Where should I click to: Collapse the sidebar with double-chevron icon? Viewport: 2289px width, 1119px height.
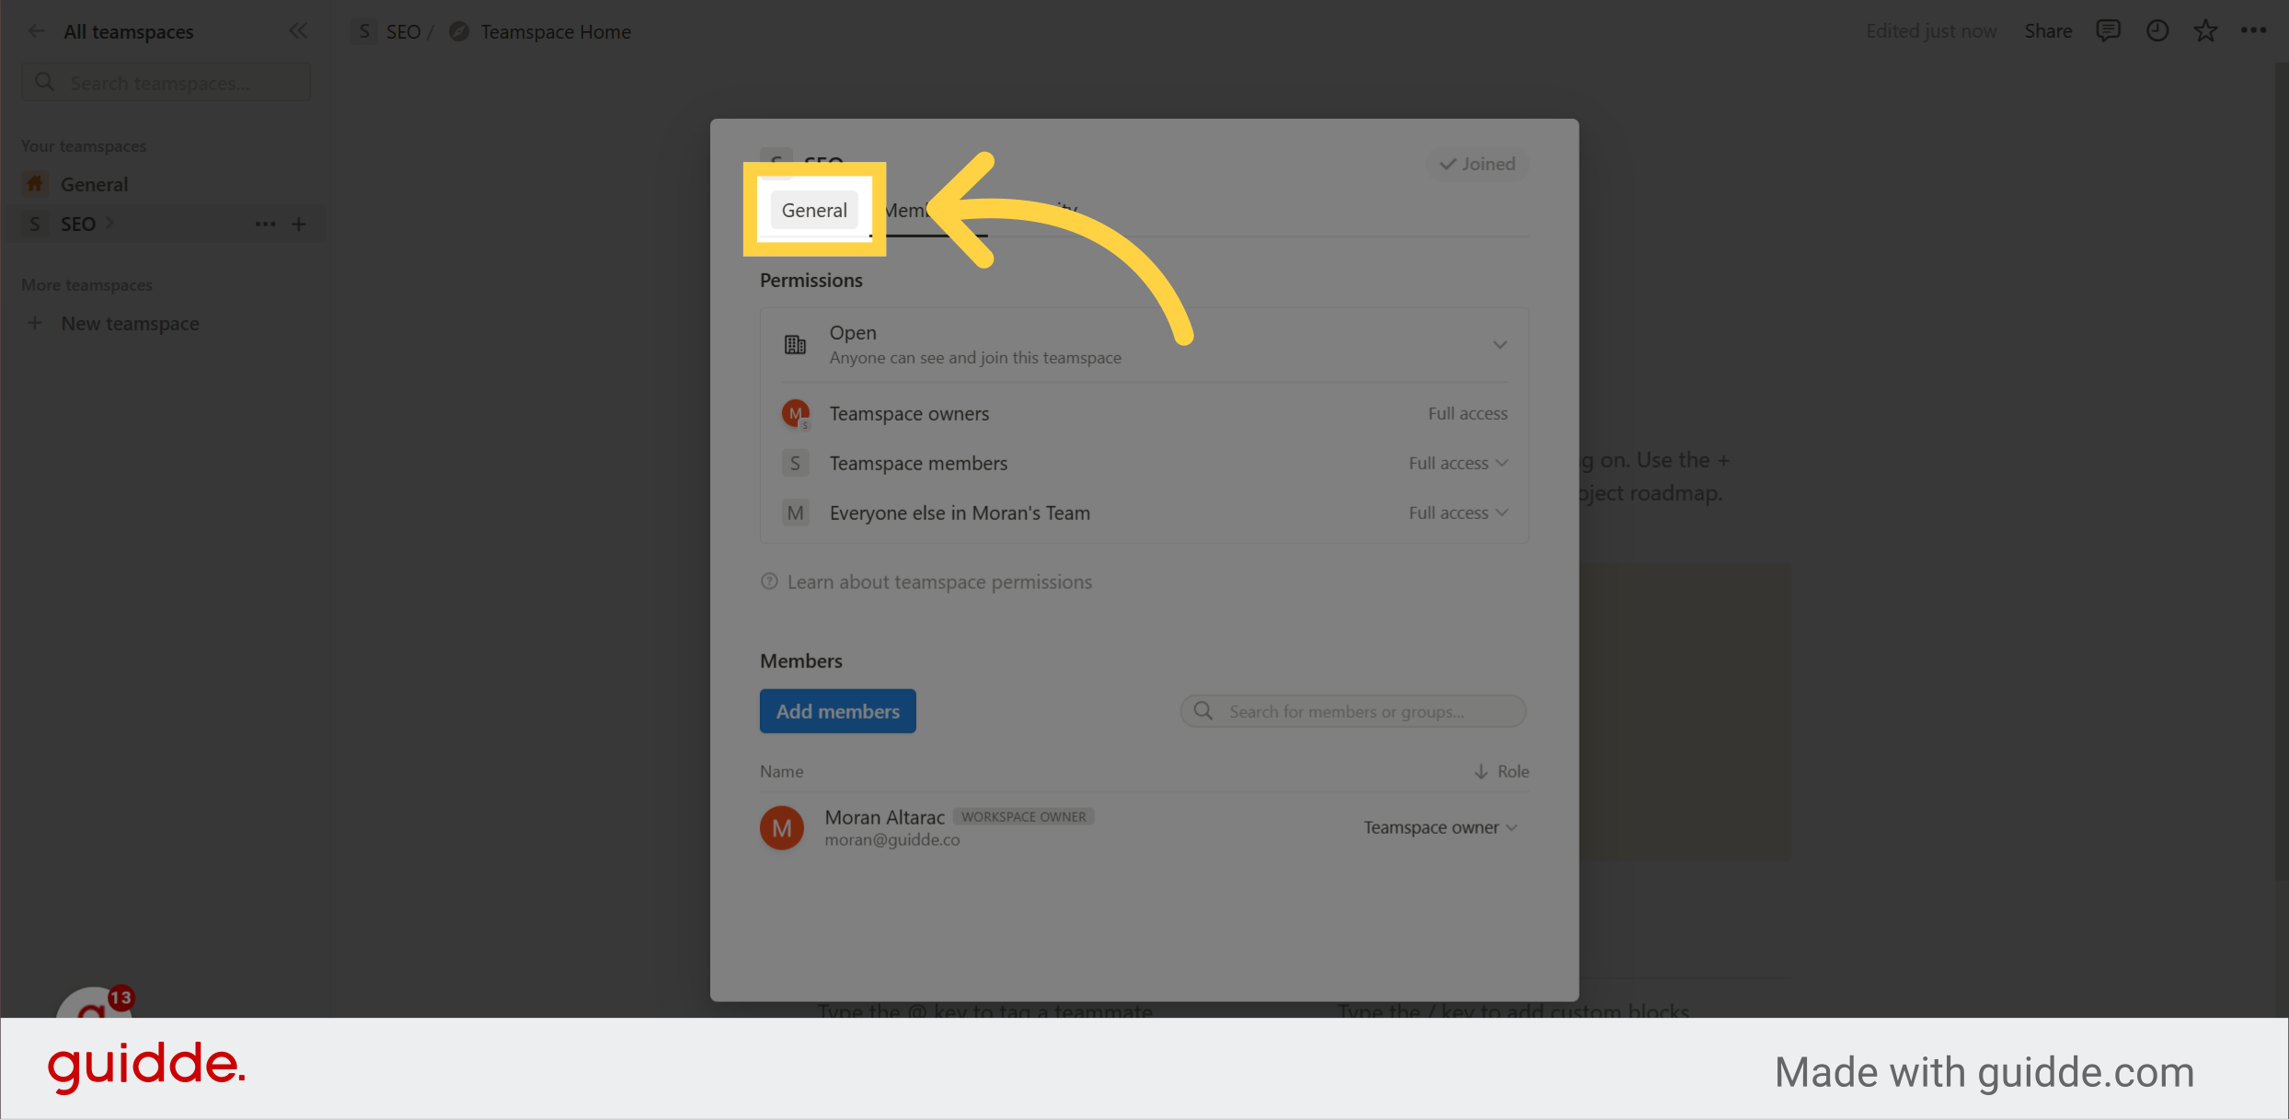298,31
